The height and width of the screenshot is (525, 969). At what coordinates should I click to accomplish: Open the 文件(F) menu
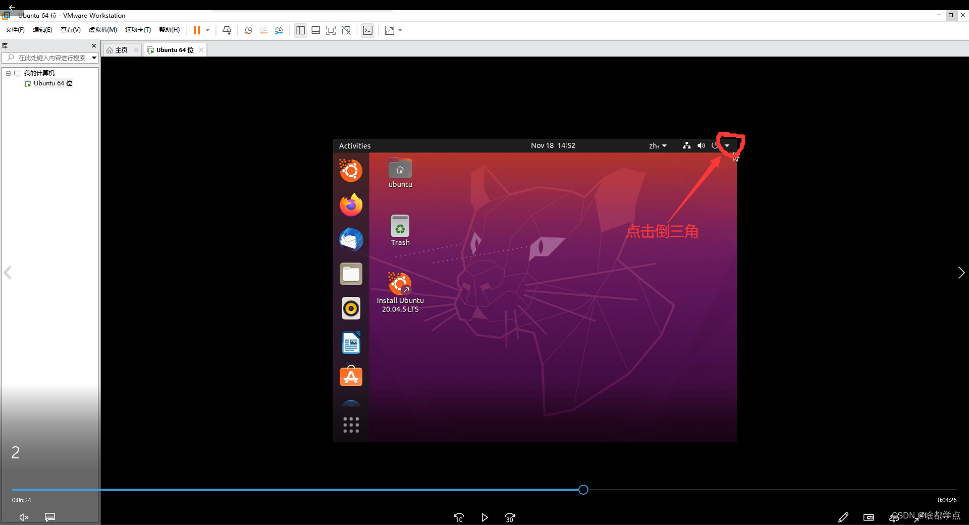tap(15, 30)
